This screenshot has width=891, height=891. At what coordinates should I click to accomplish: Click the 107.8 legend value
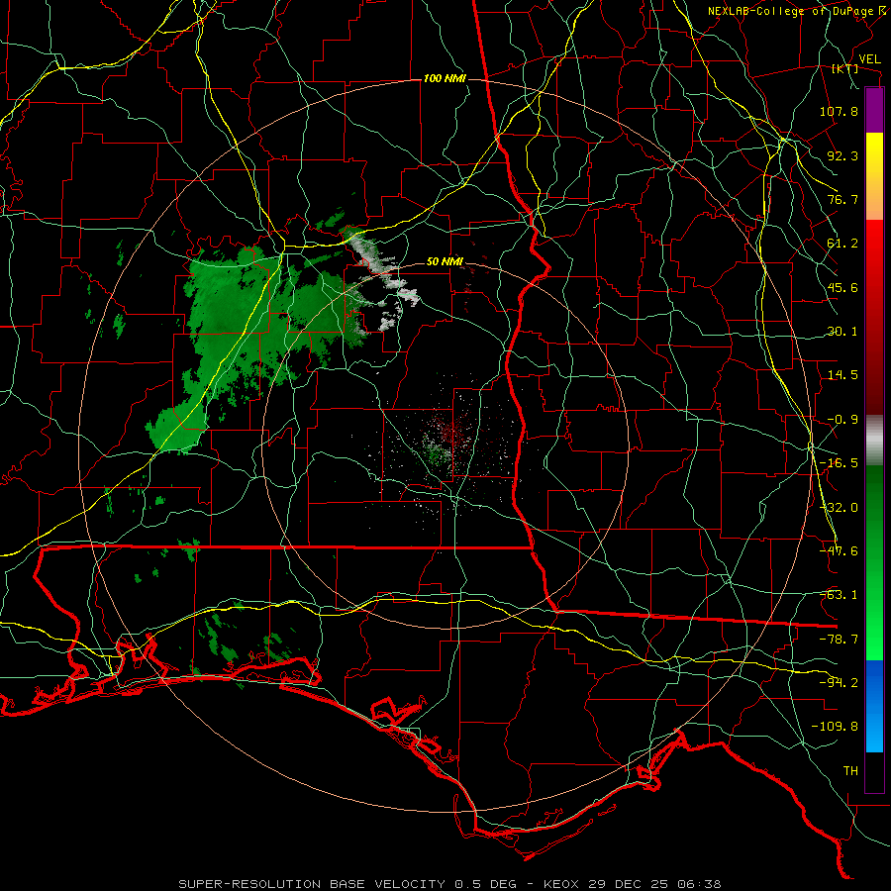[839, 111]
